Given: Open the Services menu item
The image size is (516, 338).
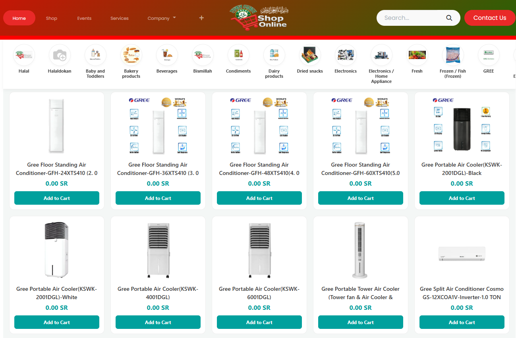Looking at the screenshot, I should [x=120, y=18].
